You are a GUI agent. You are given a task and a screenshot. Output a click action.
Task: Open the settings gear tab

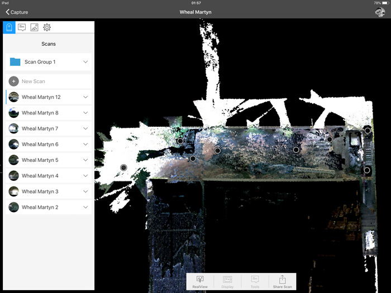point(47,27)
